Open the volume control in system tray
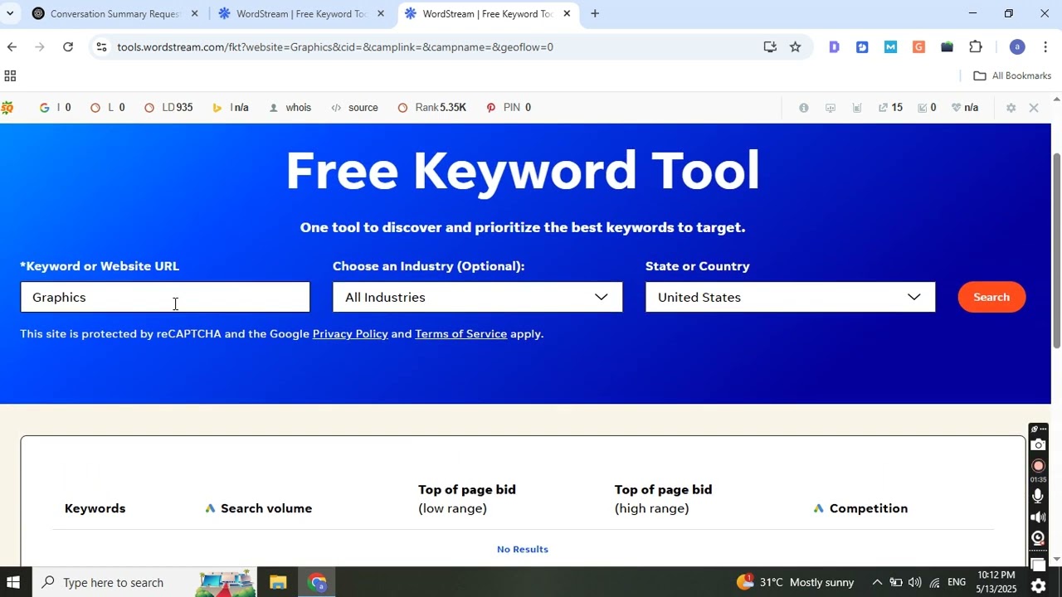The width and height of the screenshot is (1062, 597). coord(914,583)
